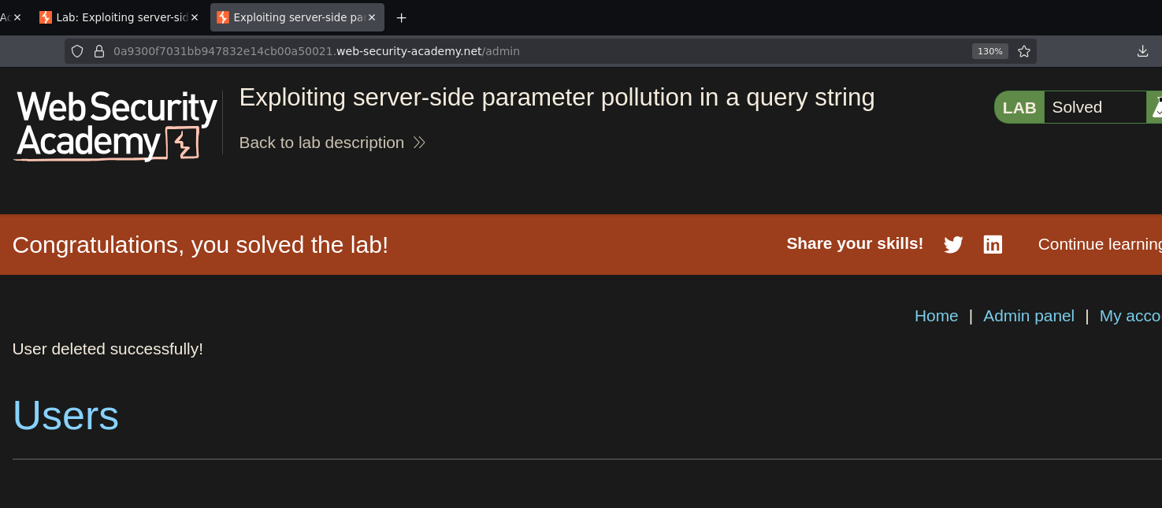The height and width of the screenshot is (508, 1162).
Task: Click the lab title heading text
Action: pos(557,98)
